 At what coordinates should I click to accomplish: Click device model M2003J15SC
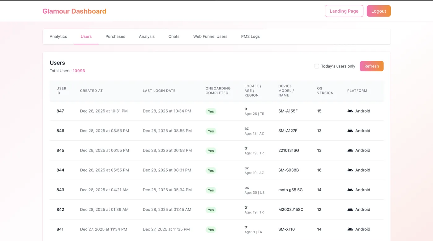(291, 210)
